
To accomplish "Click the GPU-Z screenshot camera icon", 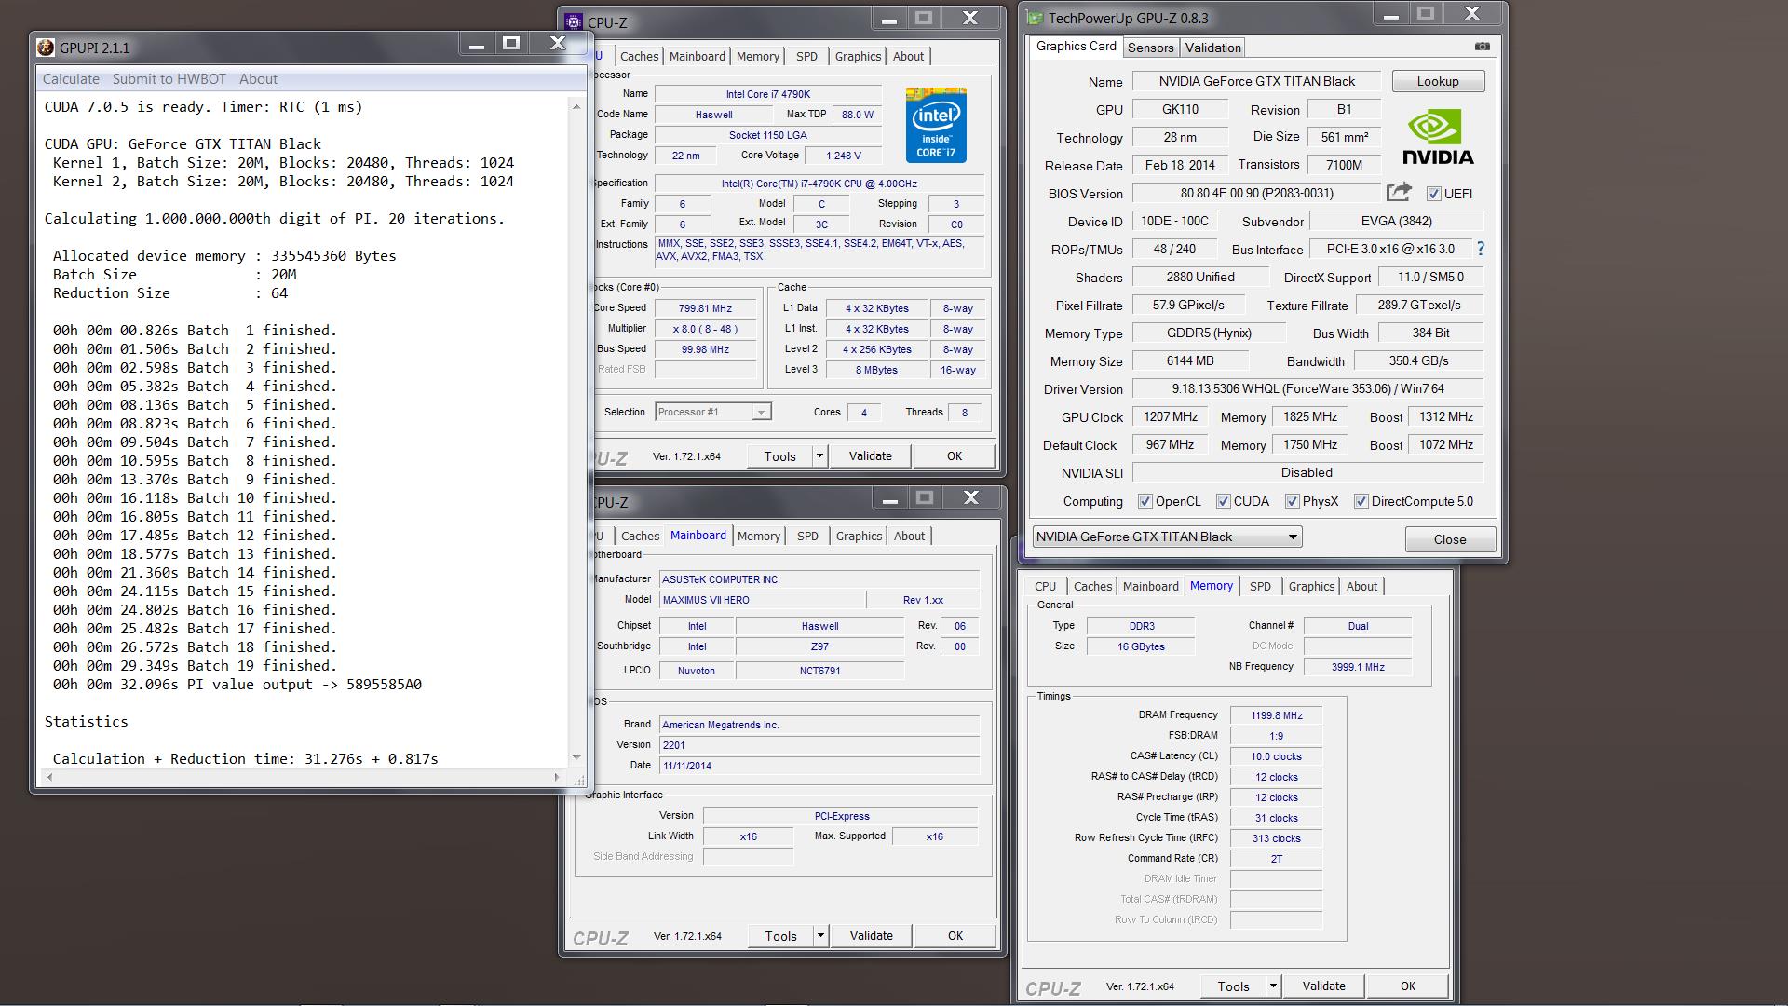I will [1483, 47].
